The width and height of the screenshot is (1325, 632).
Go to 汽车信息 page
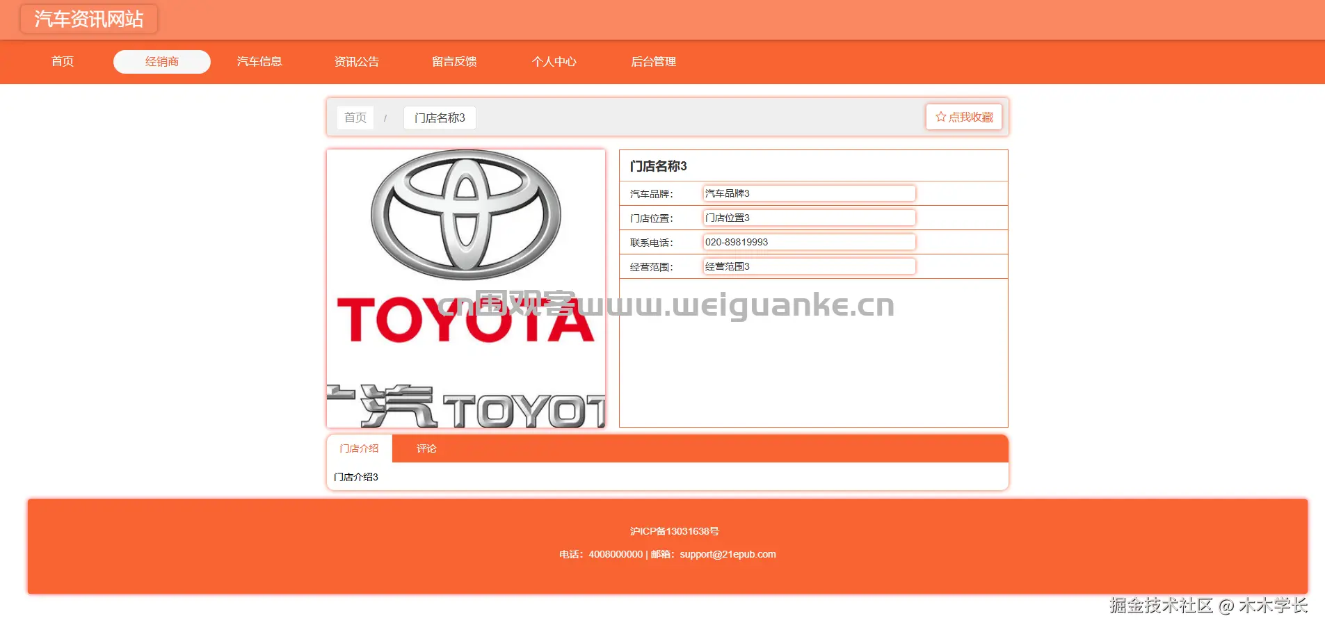coord(259,61)
